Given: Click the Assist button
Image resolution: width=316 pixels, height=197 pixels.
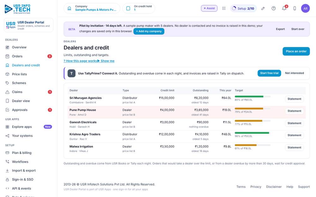Looking at the screenshot, I should (x=209, y=8).
